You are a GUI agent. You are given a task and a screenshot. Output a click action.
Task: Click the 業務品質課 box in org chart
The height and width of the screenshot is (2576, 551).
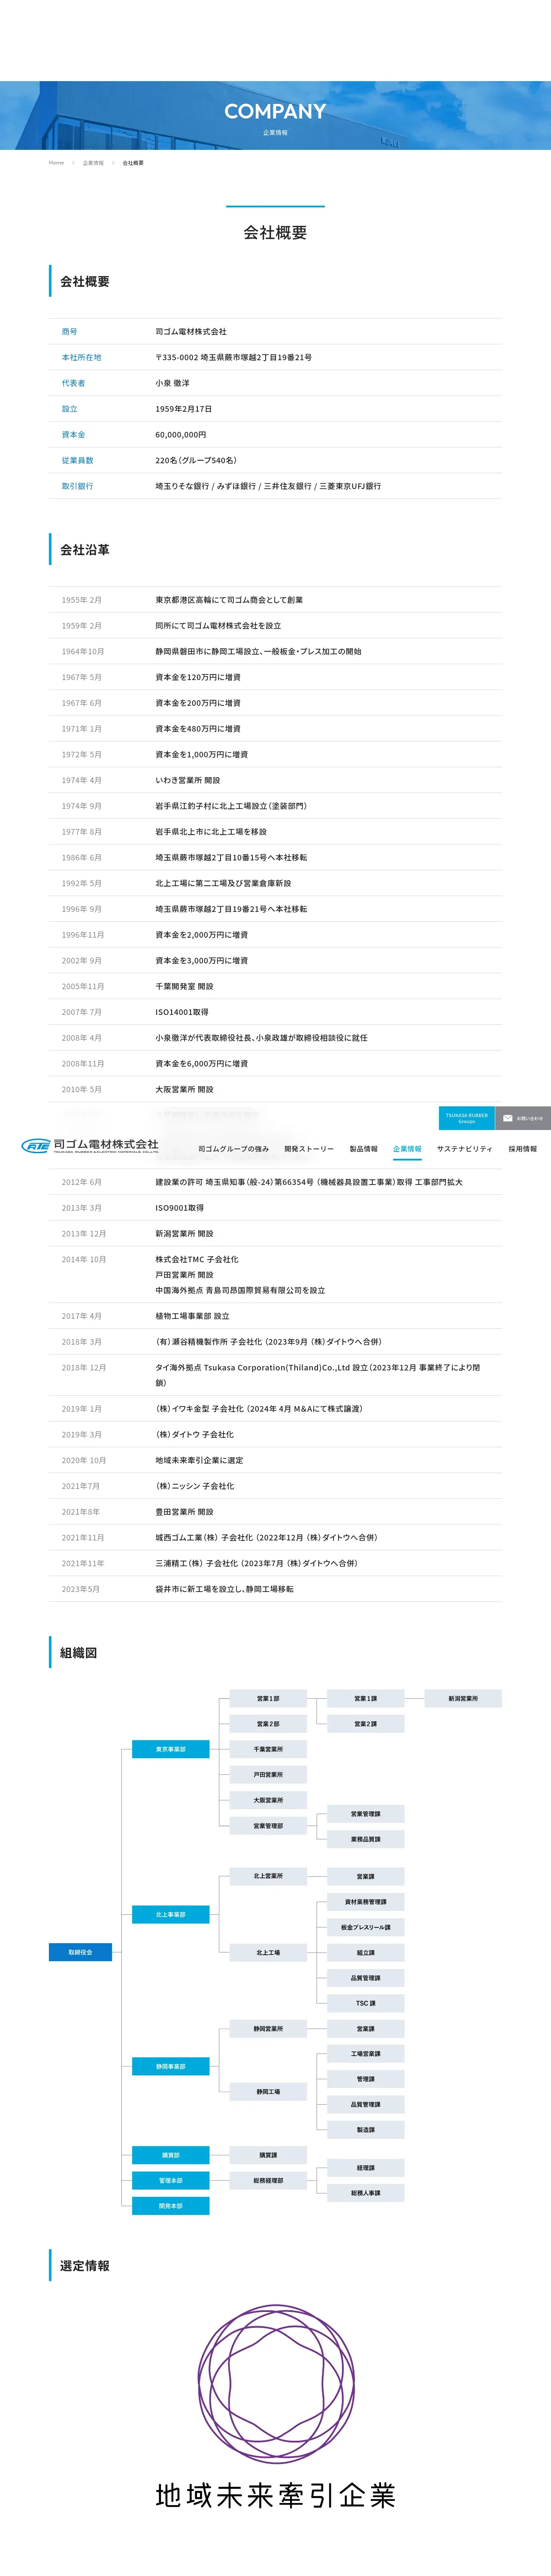pos(366,1839)
